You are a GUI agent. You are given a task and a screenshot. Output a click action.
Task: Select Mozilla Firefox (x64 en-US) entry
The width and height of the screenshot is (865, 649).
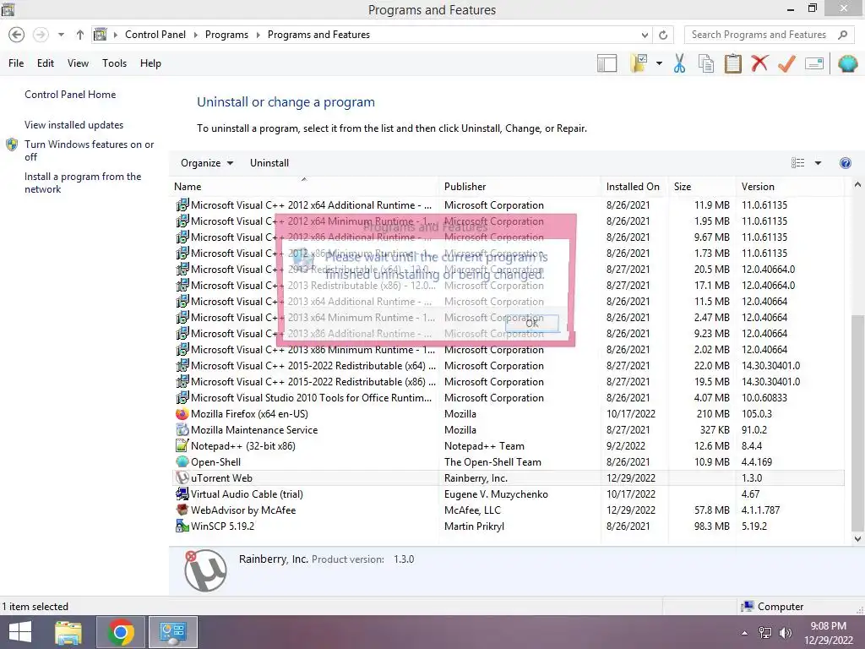[507, 414]
